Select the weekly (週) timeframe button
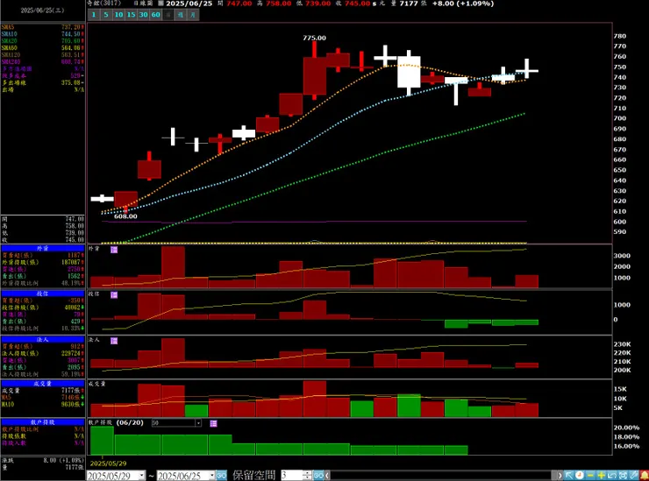Screen dimensions: 649x481 (181, 15)
